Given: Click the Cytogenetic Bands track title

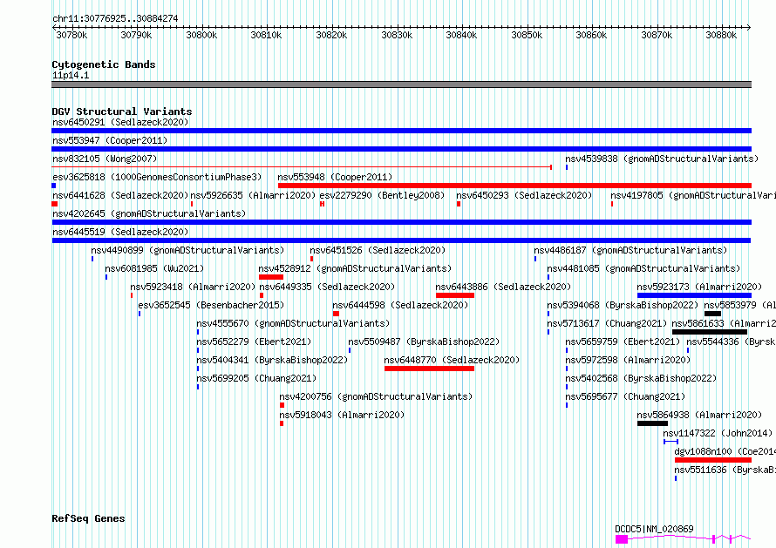Looking at the screenshot, I should (104, 64).
